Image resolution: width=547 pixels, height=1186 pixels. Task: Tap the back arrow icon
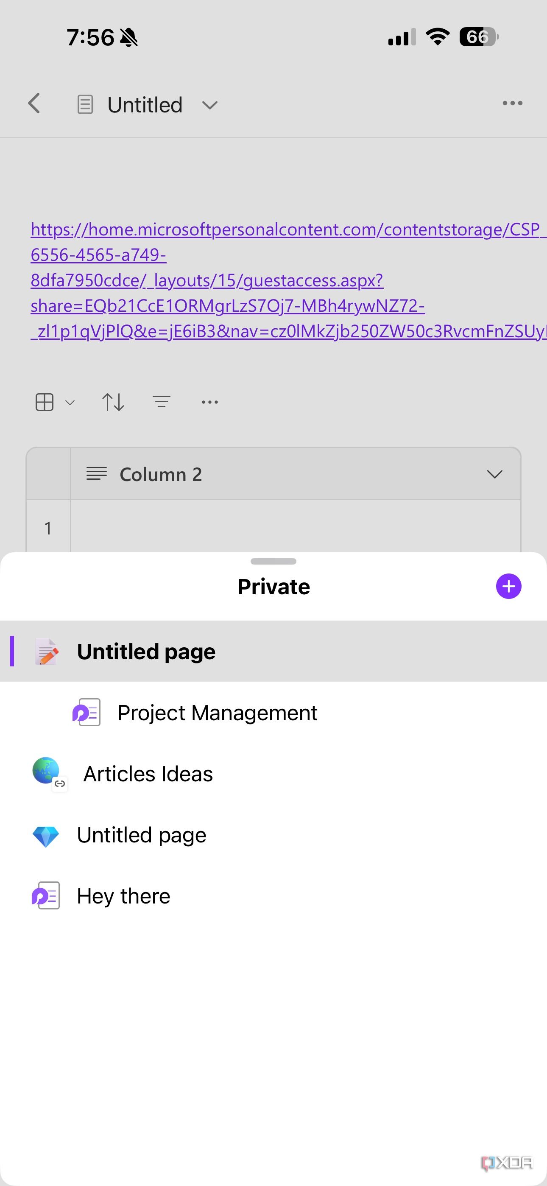click(x=34, y=103)
